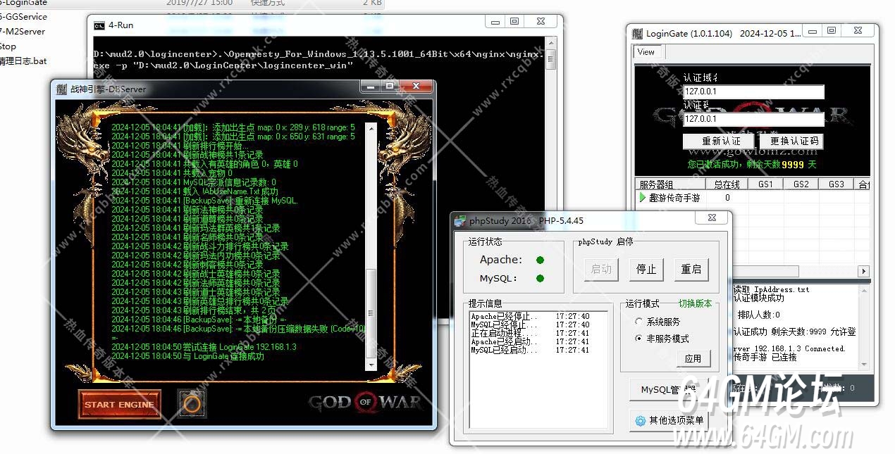Click the START ENGINE button
This screenshot has width=895, height=454.
120,404
